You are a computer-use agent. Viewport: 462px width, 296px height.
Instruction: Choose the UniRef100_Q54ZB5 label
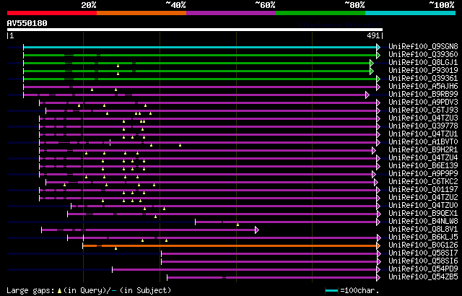coord(423,277)
